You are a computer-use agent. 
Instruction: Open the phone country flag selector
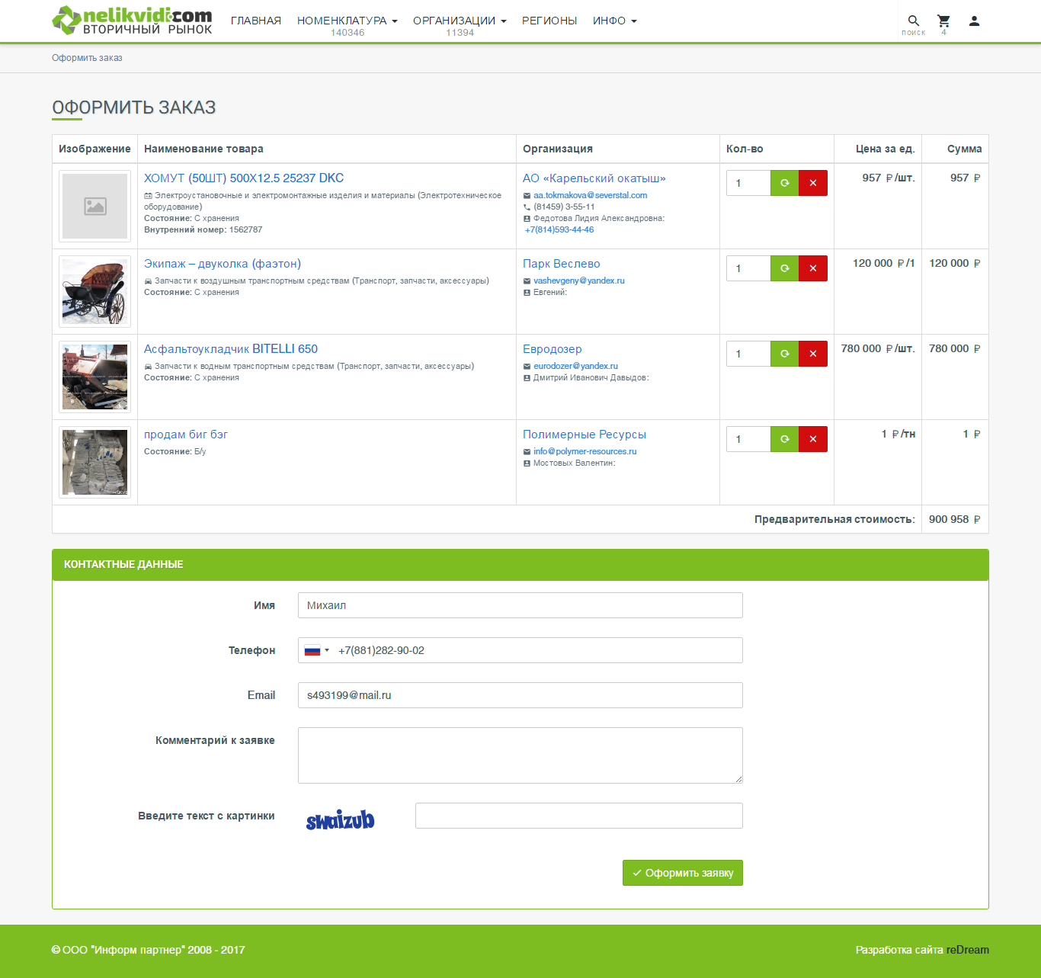[x=316, y=650]
